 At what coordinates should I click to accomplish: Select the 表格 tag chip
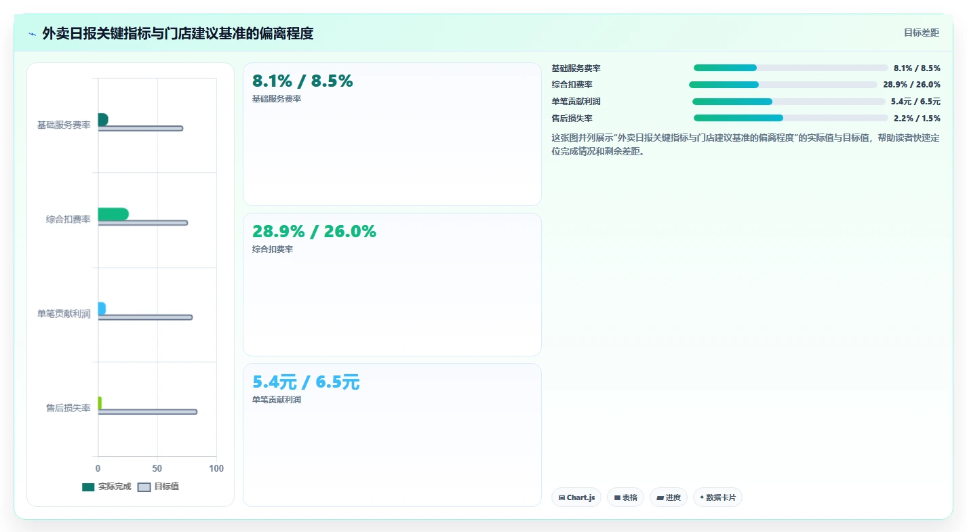point(625,497)
